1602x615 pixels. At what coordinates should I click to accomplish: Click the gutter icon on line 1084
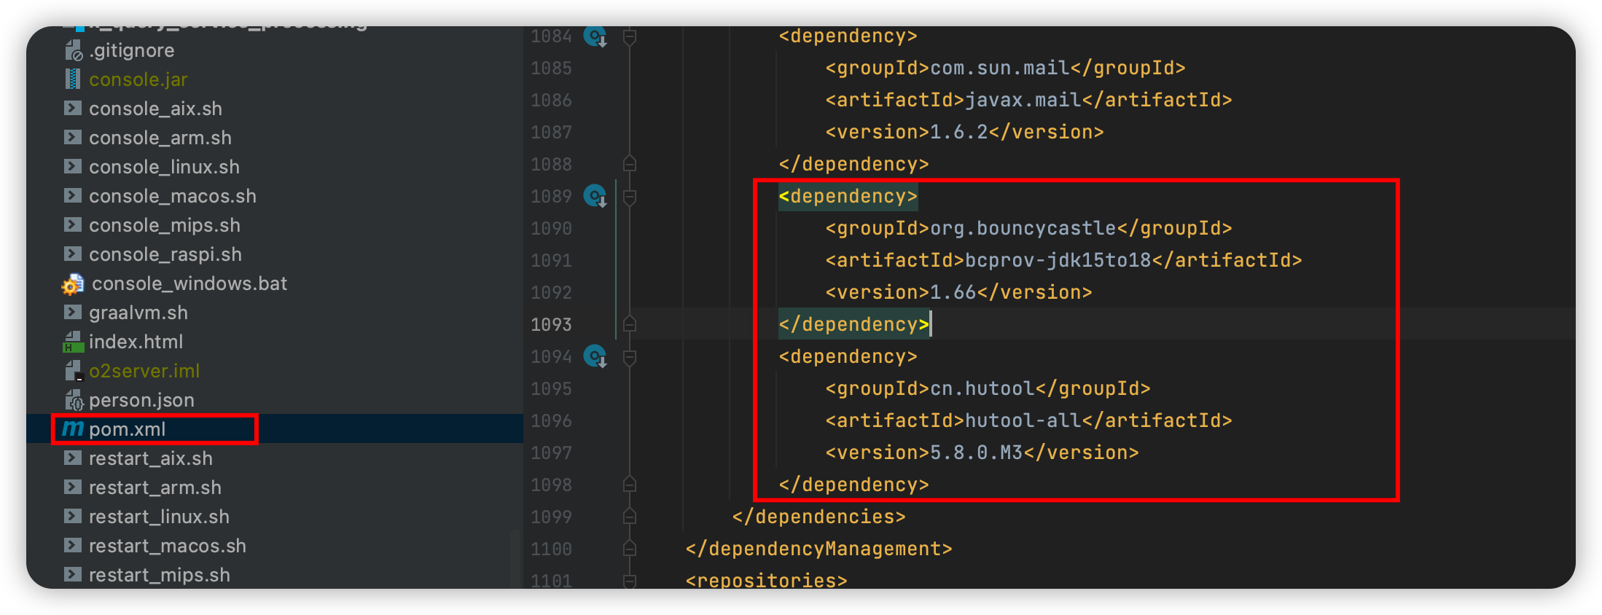pyautogui.click(x=595, y=36)
